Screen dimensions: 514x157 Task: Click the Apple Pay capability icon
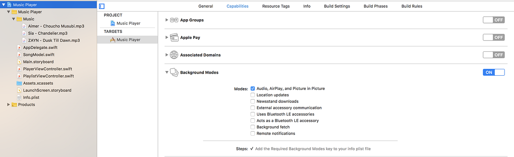click(174, 38)
